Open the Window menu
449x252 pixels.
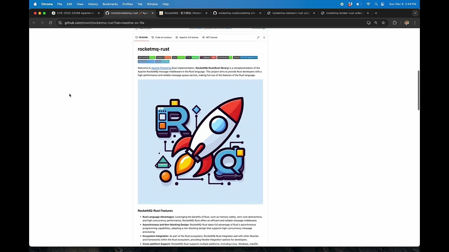tap(152, 4)
